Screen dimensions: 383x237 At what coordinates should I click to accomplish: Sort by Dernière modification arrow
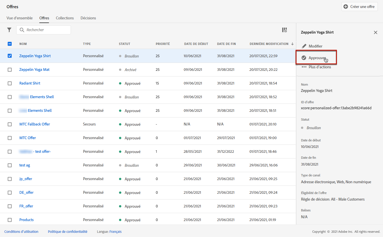[292, 44]
